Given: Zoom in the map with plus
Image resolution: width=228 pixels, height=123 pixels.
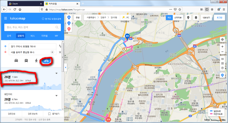Looking at the screenshot, I should [222, 46].
